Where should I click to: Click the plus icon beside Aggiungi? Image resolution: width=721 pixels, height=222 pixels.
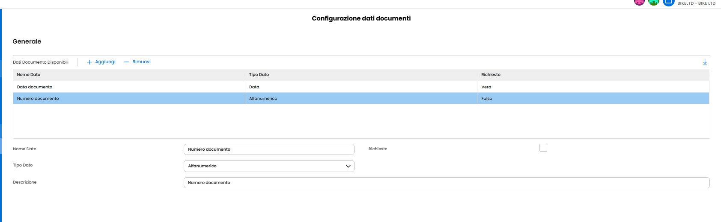(x=89, y=62)
